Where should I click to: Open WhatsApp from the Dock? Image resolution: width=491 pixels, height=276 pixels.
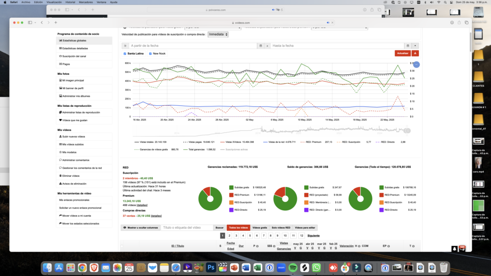tap(316, 267)
